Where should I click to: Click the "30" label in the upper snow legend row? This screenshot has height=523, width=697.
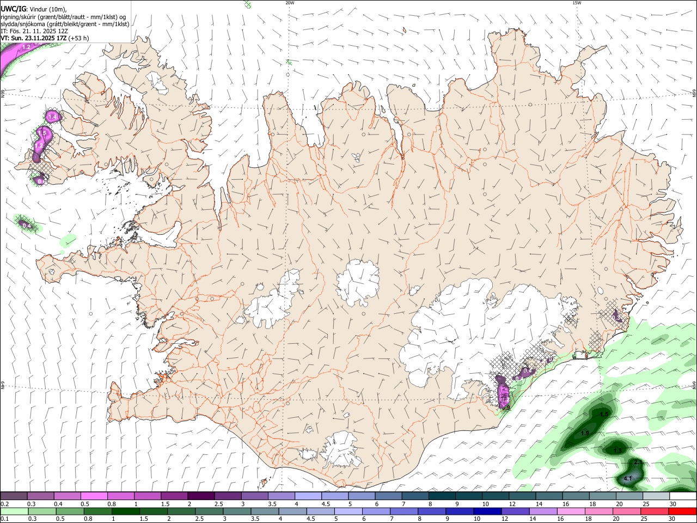673,504
